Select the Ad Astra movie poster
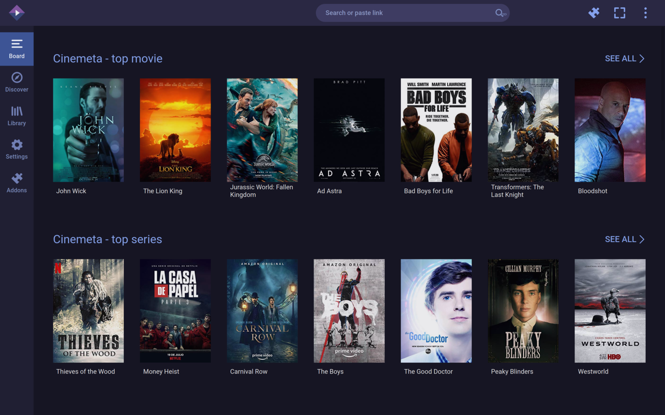Image resolution: width=665 pixels, height=415 pixels. click(349, 130)
